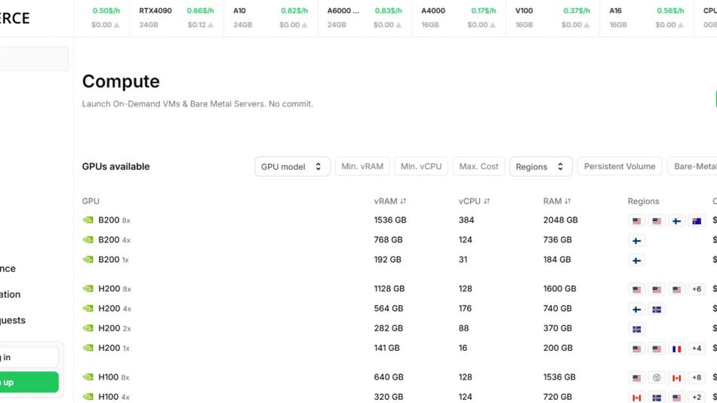Image resolution: width=717 pixels, height=403 pixels.
Task: Click the Max. Cost filter field
Action: 479,167
